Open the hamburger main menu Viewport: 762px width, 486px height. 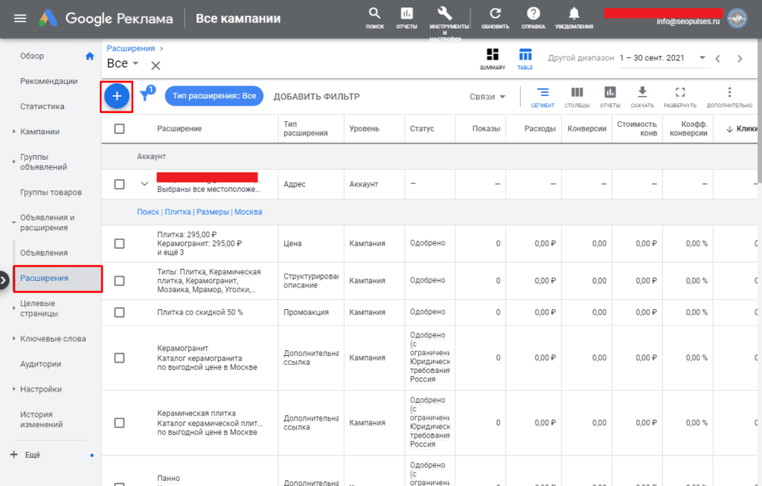point(20,19)
